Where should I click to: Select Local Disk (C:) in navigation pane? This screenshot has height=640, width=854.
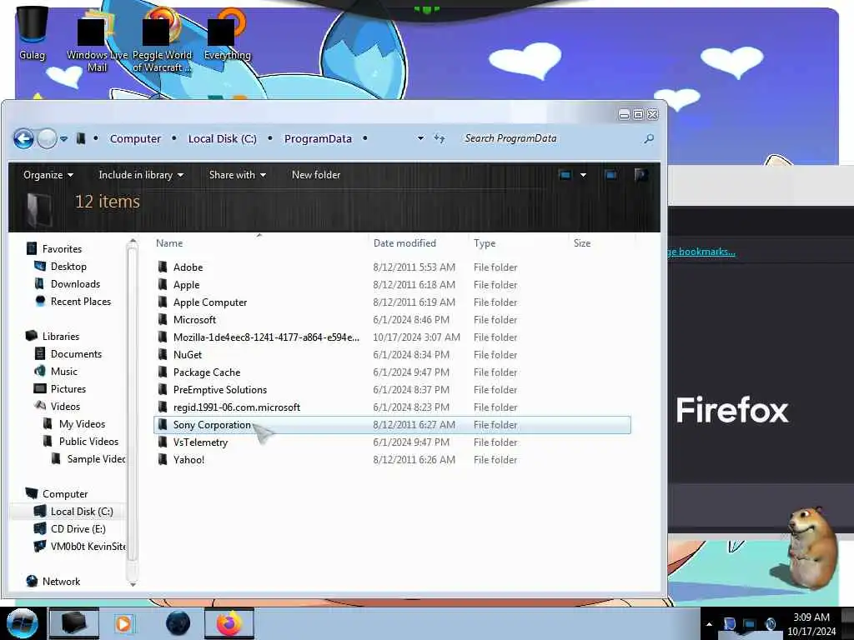click(x=82, y=511)
